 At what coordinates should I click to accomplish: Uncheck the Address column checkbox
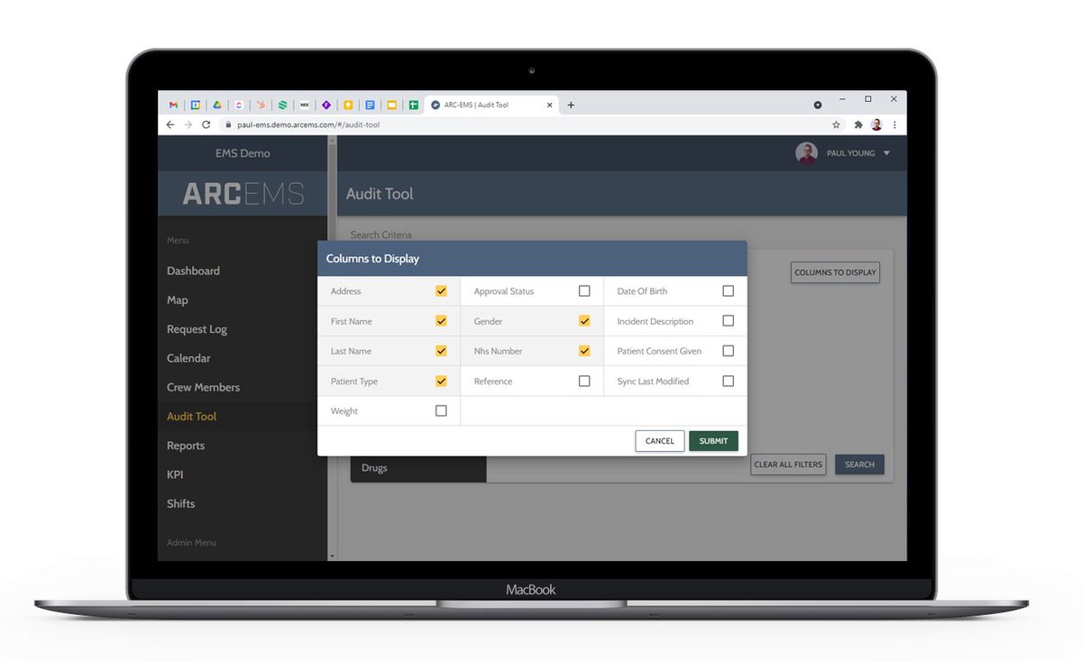[441, 291]
